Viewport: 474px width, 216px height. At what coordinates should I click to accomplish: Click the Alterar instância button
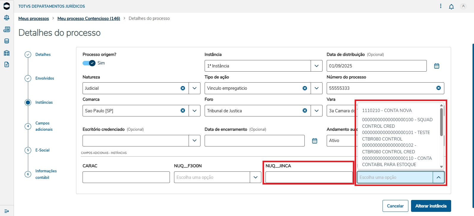(431, 206)
